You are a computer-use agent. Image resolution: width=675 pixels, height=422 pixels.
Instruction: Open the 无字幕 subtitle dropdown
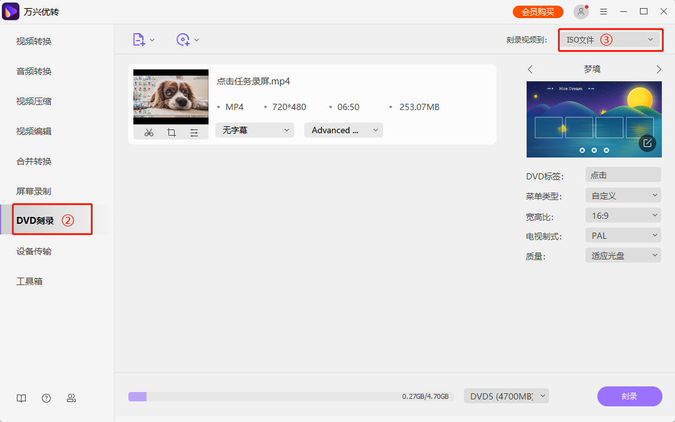(x=254, y=130)
